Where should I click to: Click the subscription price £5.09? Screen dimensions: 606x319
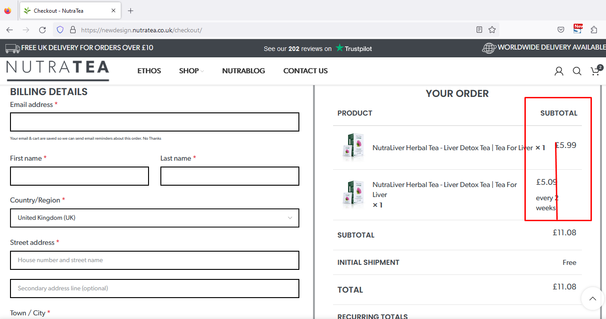[x=547, y=182]
